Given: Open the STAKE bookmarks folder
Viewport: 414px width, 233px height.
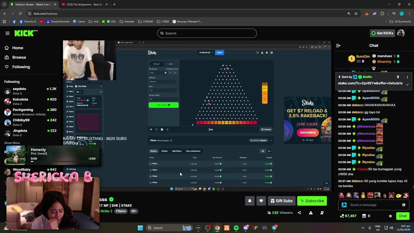Looking at the screenshot, I should coord(163,22).
